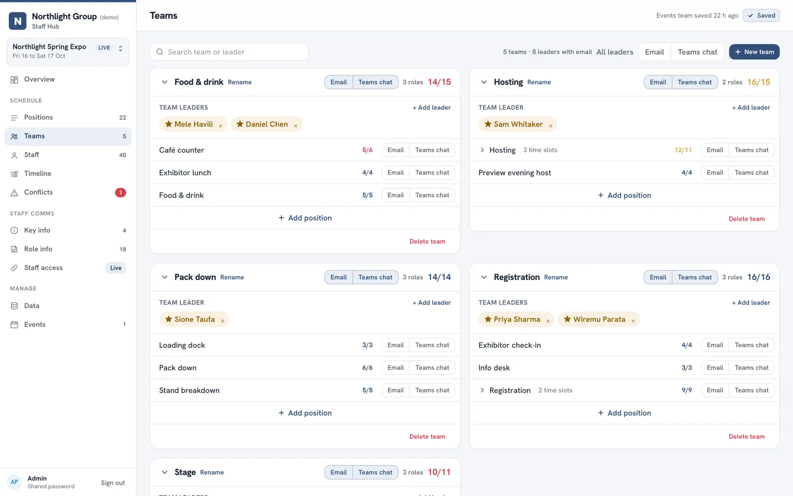Open the Timeline icon in sidebar

point(14,174)
